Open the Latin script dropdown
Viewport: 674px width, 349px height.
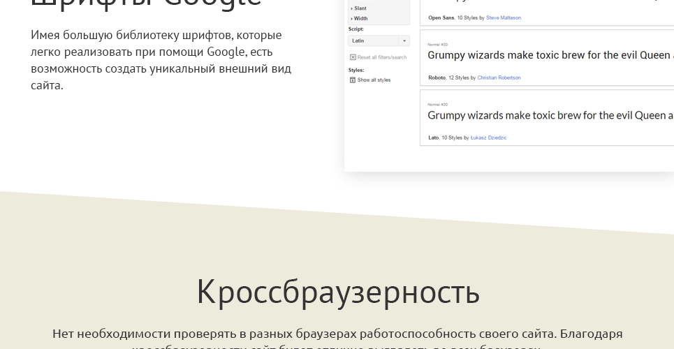click(x=379, y=40)
